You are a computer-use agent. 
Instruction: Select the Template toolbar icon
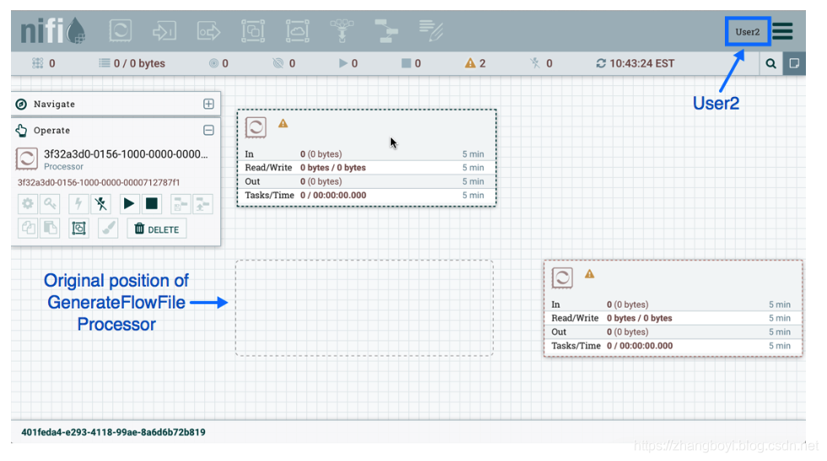pos(386,31)
